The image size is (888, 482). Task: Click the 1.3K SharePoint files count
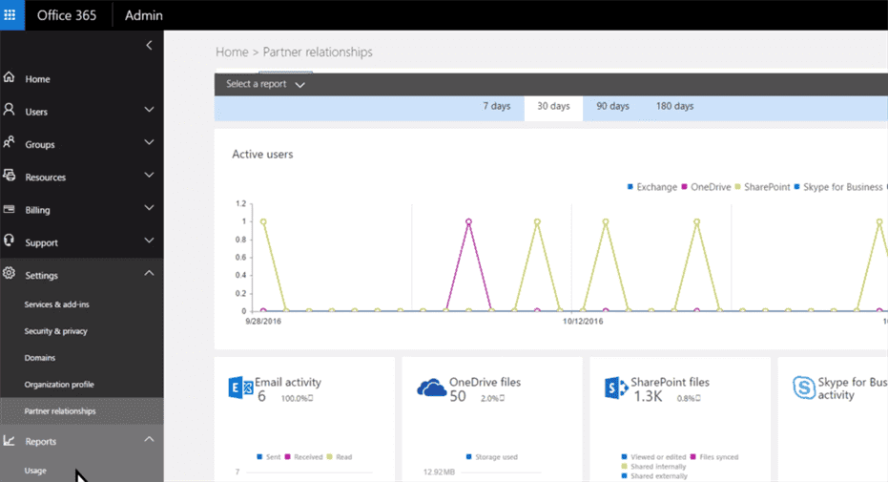pos(648,396)
